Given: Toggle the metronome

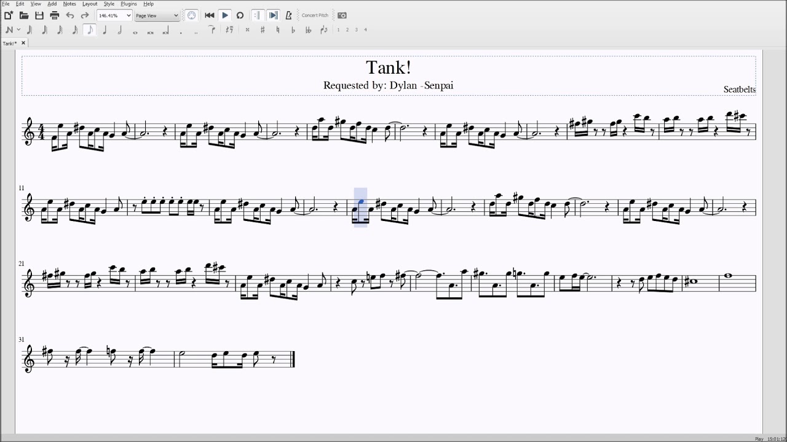Looking at the screenshot, I should [x=288, y=15].
